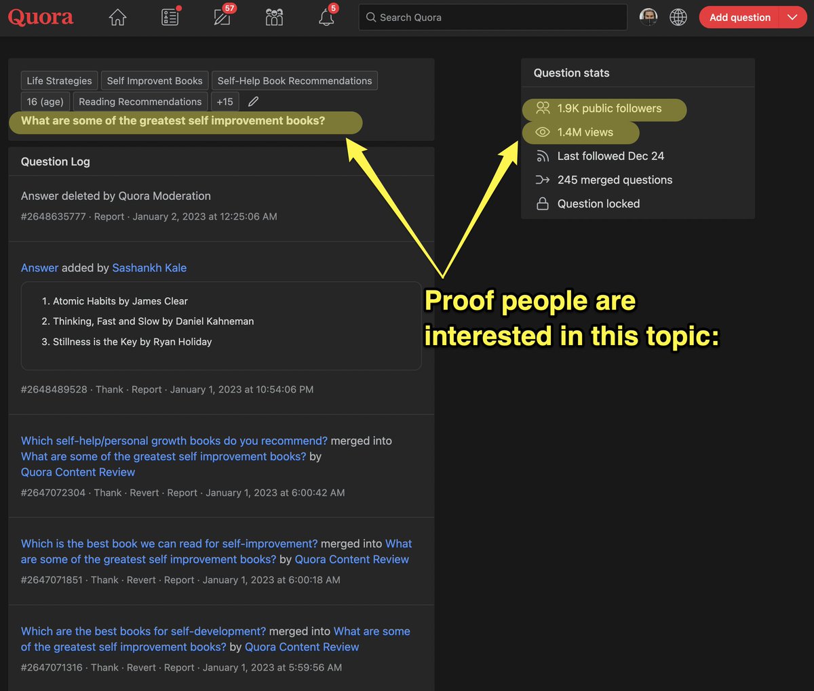Select the 16 (age) topic tag

45,102
